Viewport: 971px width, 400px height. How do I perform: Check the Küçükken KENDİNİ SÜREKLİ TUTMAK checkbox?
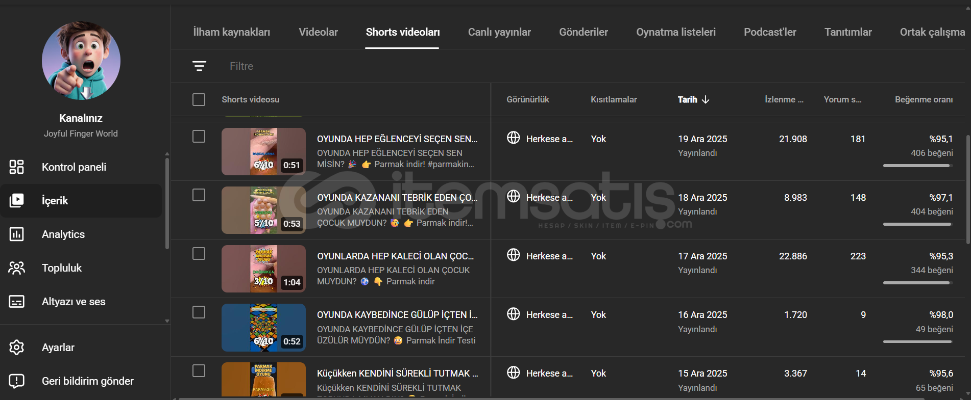tap(199, 371)
